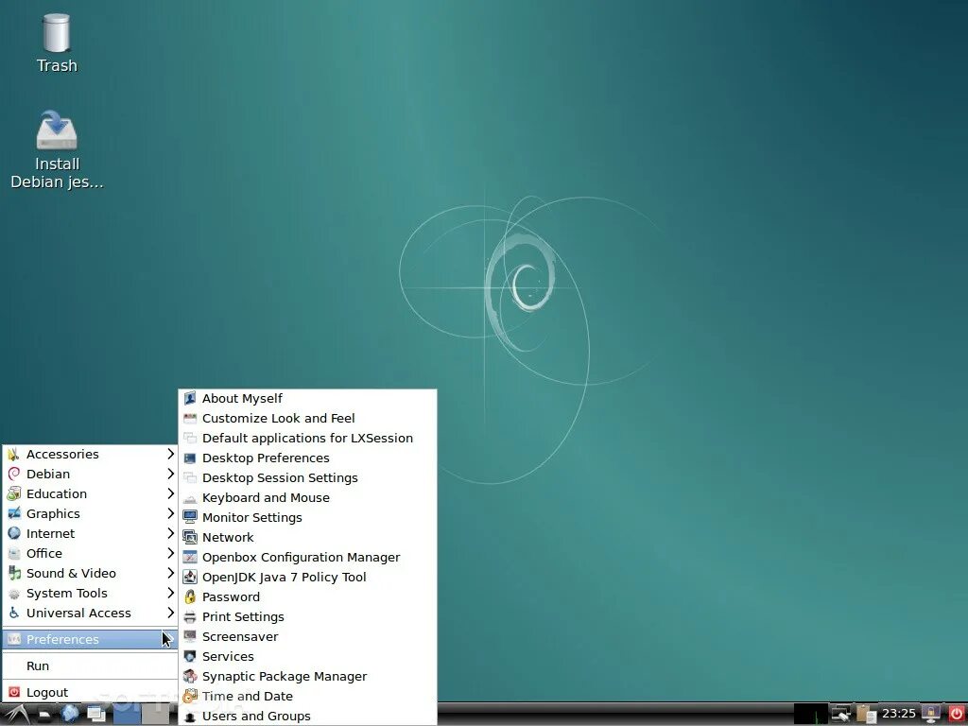Open the network connection tray icon
This screenshot has height=726, width=968.
[x=840, y=715]
